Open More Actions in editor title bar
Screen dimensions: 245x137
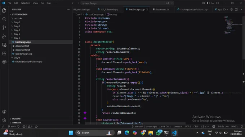click(x=241, y=9)
